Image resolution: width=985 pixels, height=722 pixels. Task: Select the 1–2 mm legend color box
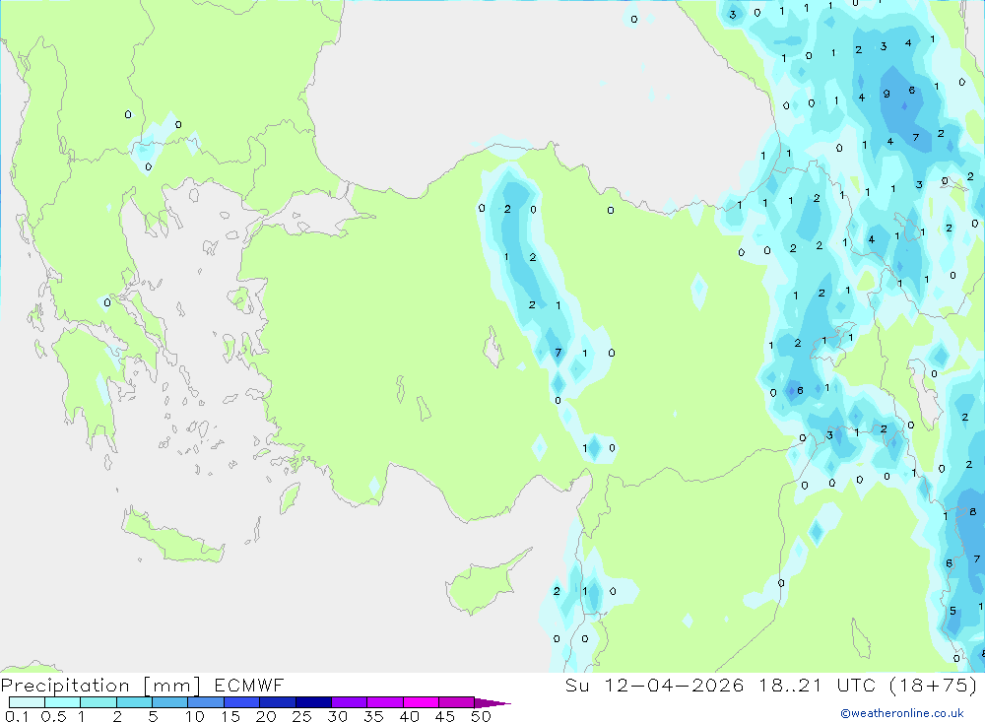pyautogui.click(x=98, y=702)
